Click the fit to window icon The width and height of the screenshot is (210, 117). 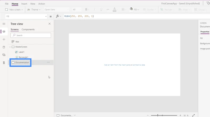pos(193,115)
